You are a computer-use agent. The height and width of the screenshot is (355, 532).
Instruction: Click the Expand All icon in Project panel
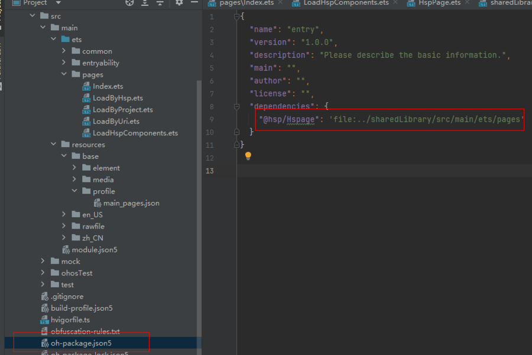[x=145, y=3]
